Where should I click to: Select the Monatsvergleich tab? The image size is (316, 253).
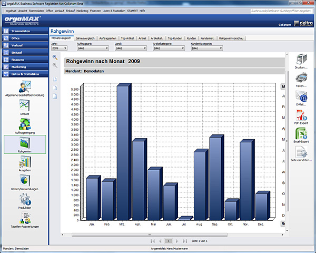(61, 38)
